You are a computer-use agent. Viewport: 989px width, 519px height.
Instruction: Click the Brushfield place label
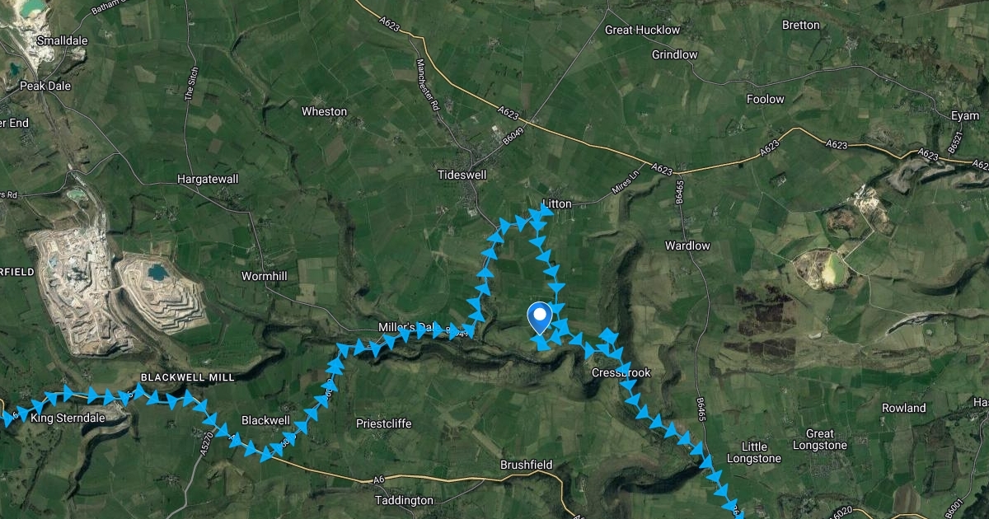(527, 465)
